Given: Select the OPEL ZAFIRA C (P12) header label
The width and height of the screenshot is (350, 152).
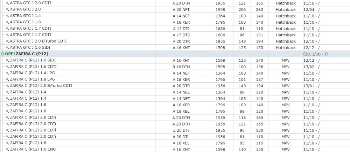Looking at the screenshot, I should [27, 54].
